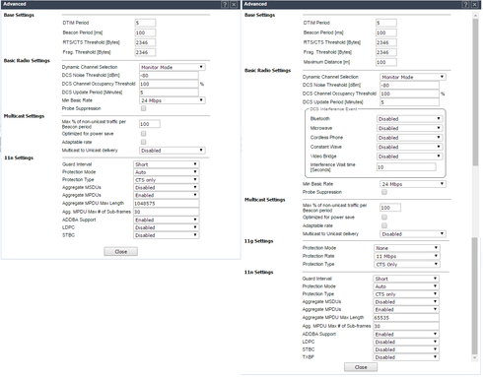The width and height of the screenshot is (483, 377).
Task: Click DCS Noise Threshold field in right dialog
Action: pyautogui.click(x=410, y=86)
